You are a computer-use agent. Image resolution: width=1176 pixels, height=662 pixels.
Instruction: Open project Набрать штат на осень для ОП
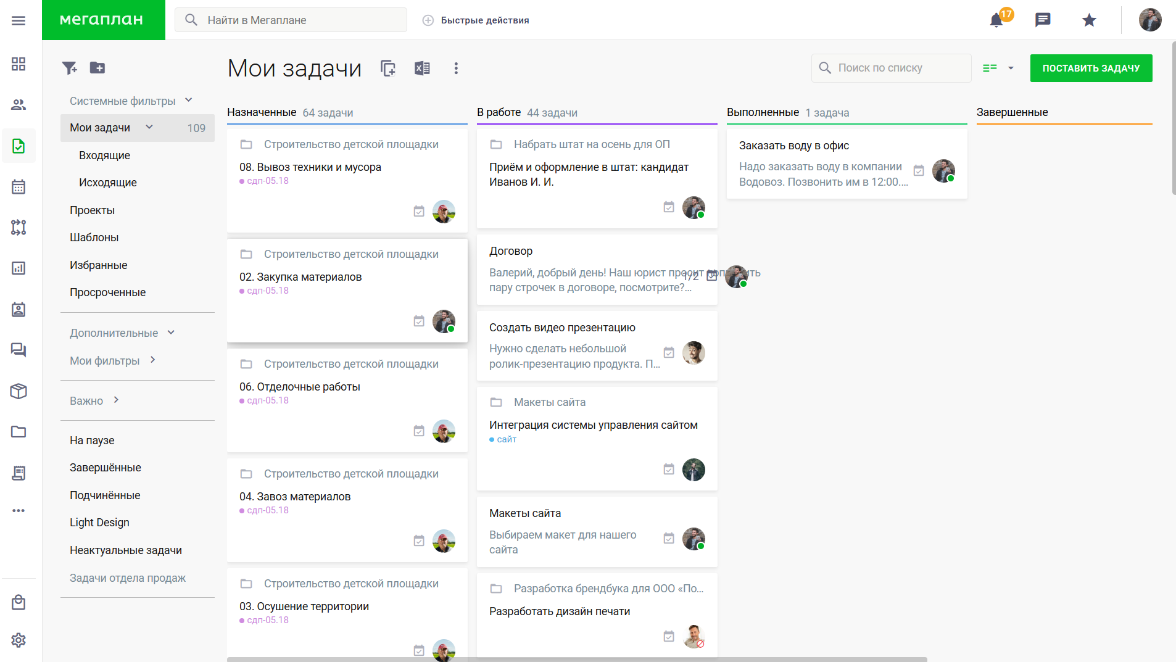[x=592, y=144]
